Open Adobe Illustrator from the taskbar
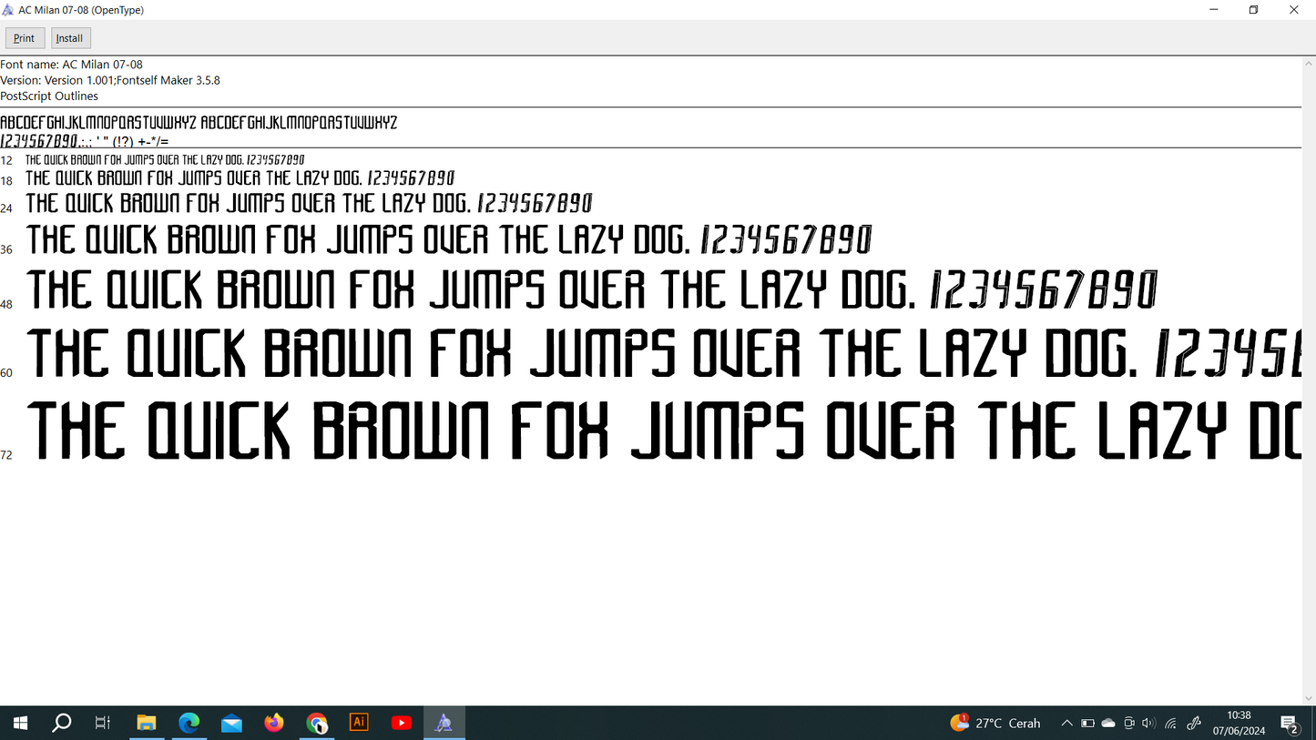Viewport: 1316px width, 740px height. point(359,723)
